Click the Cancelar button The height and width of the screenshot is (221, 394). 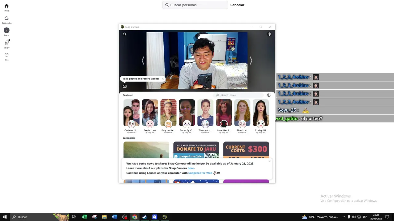pyautogui.click(x=237, y=5)
